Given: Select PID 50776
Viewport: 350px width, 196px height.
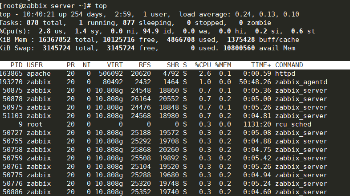Looking at the screenshot, I should click(x=13, y=184).
